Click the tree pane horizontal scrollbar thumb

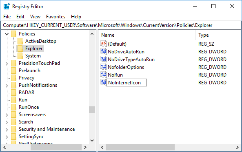pyautogui.click(x=56, y=147)
